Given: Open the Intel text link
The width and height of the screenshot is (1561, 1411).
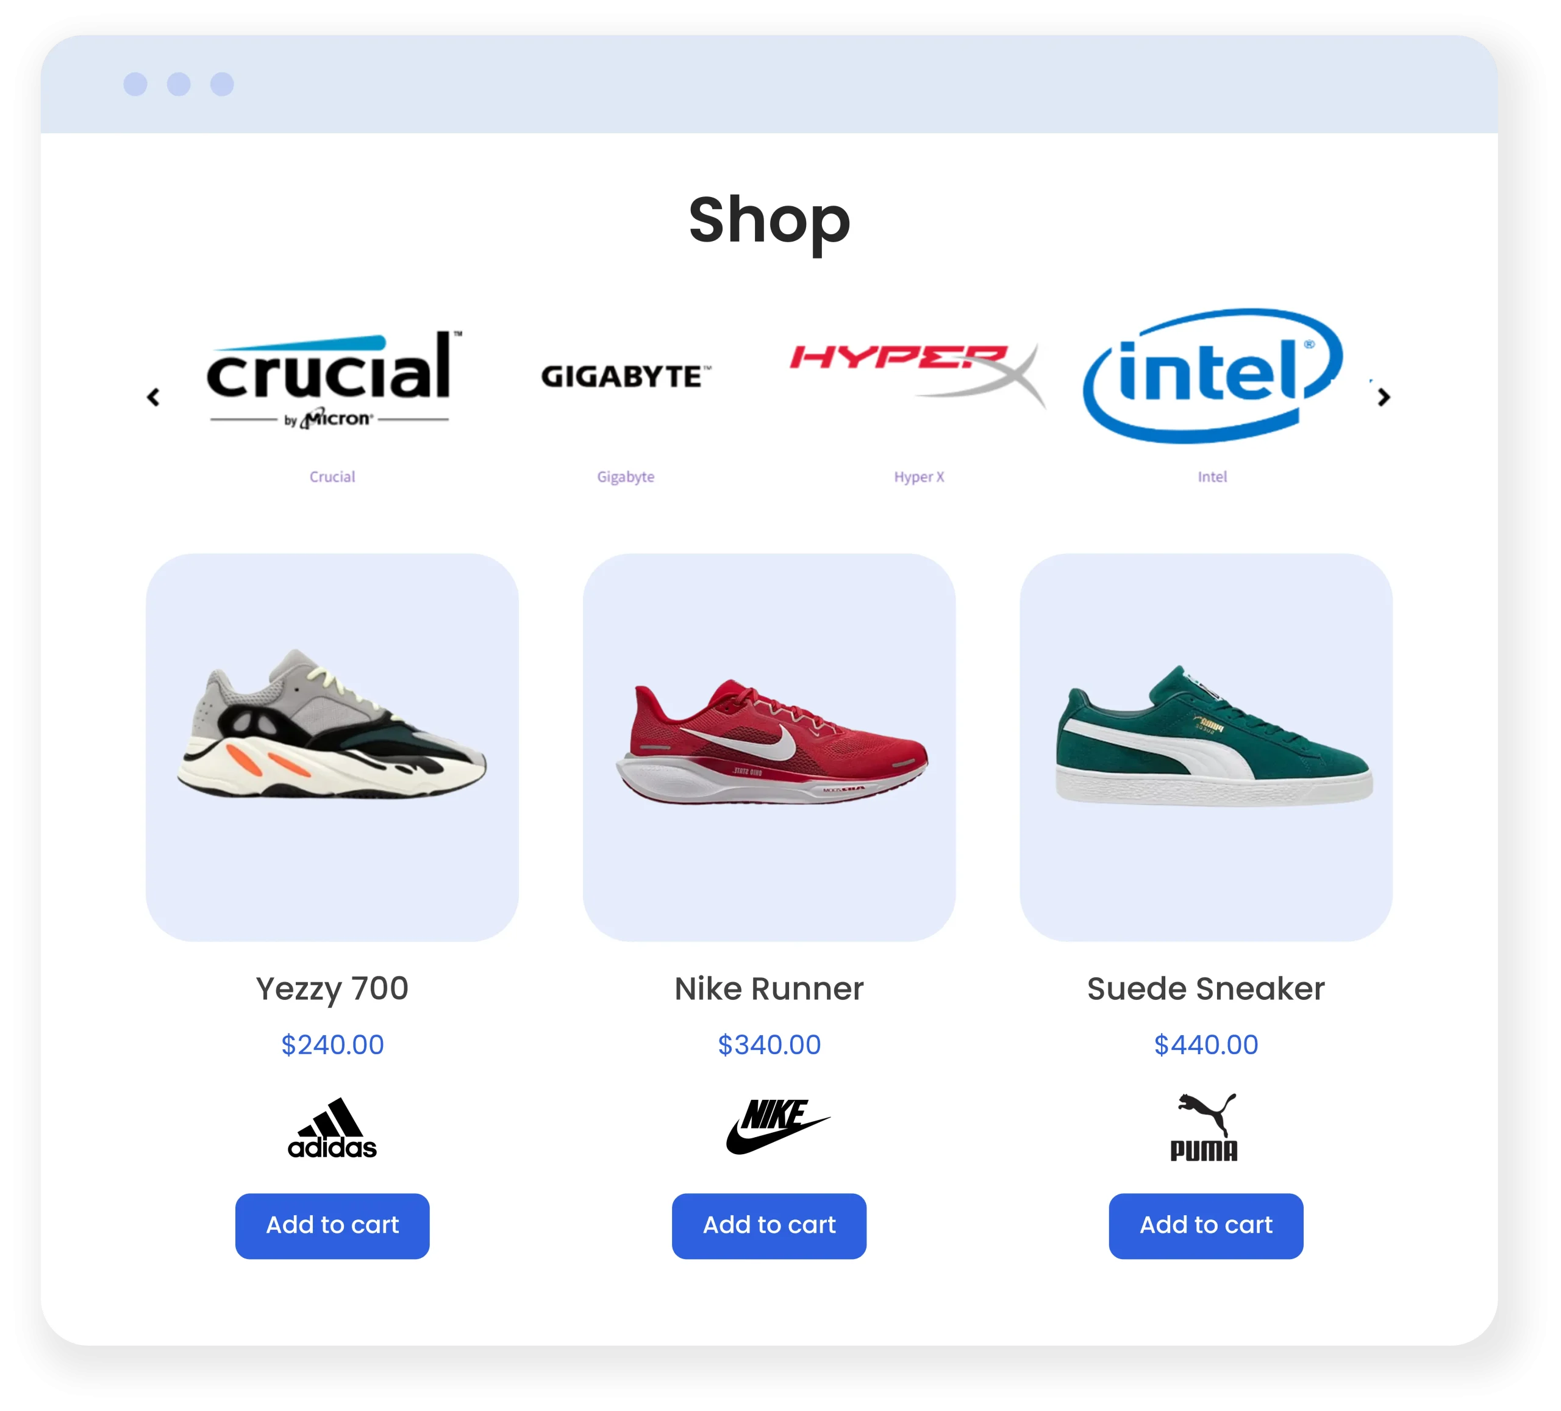Looking at the screenshot, I should [1212, 476].
